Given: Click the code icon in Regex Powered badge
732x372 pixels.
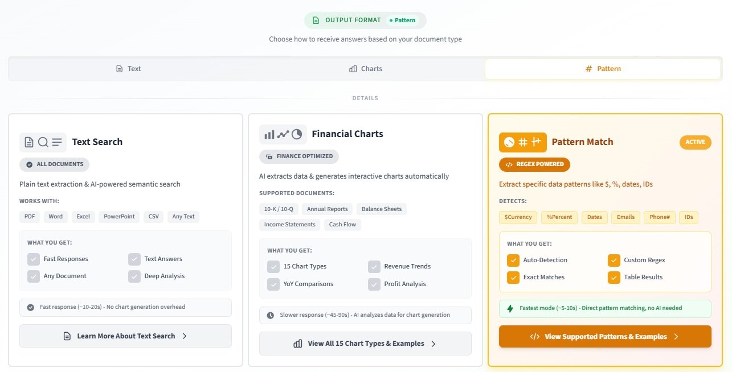Looking at the screenshot, I should point(509,164).
